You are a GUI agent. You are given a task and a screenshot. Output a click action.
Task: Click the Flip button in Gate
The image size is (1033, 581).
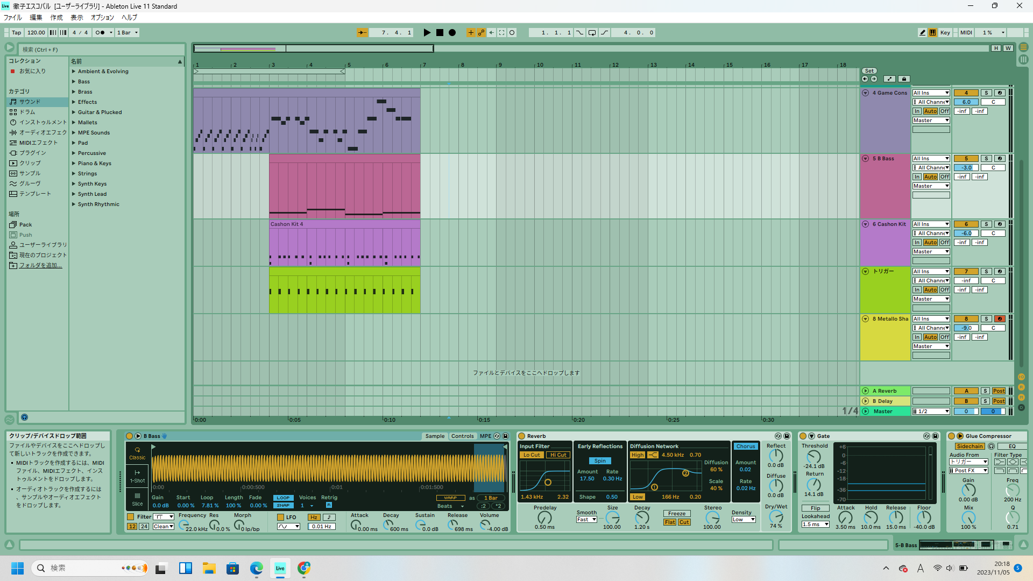click(x=816, y=508)
